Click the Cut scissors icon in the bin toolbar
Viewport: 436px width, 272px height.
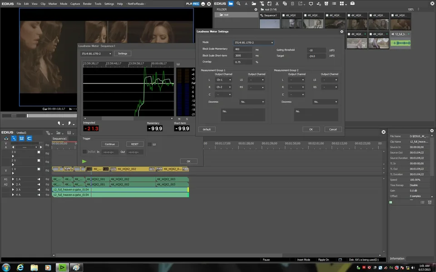[x=277, y=4]
